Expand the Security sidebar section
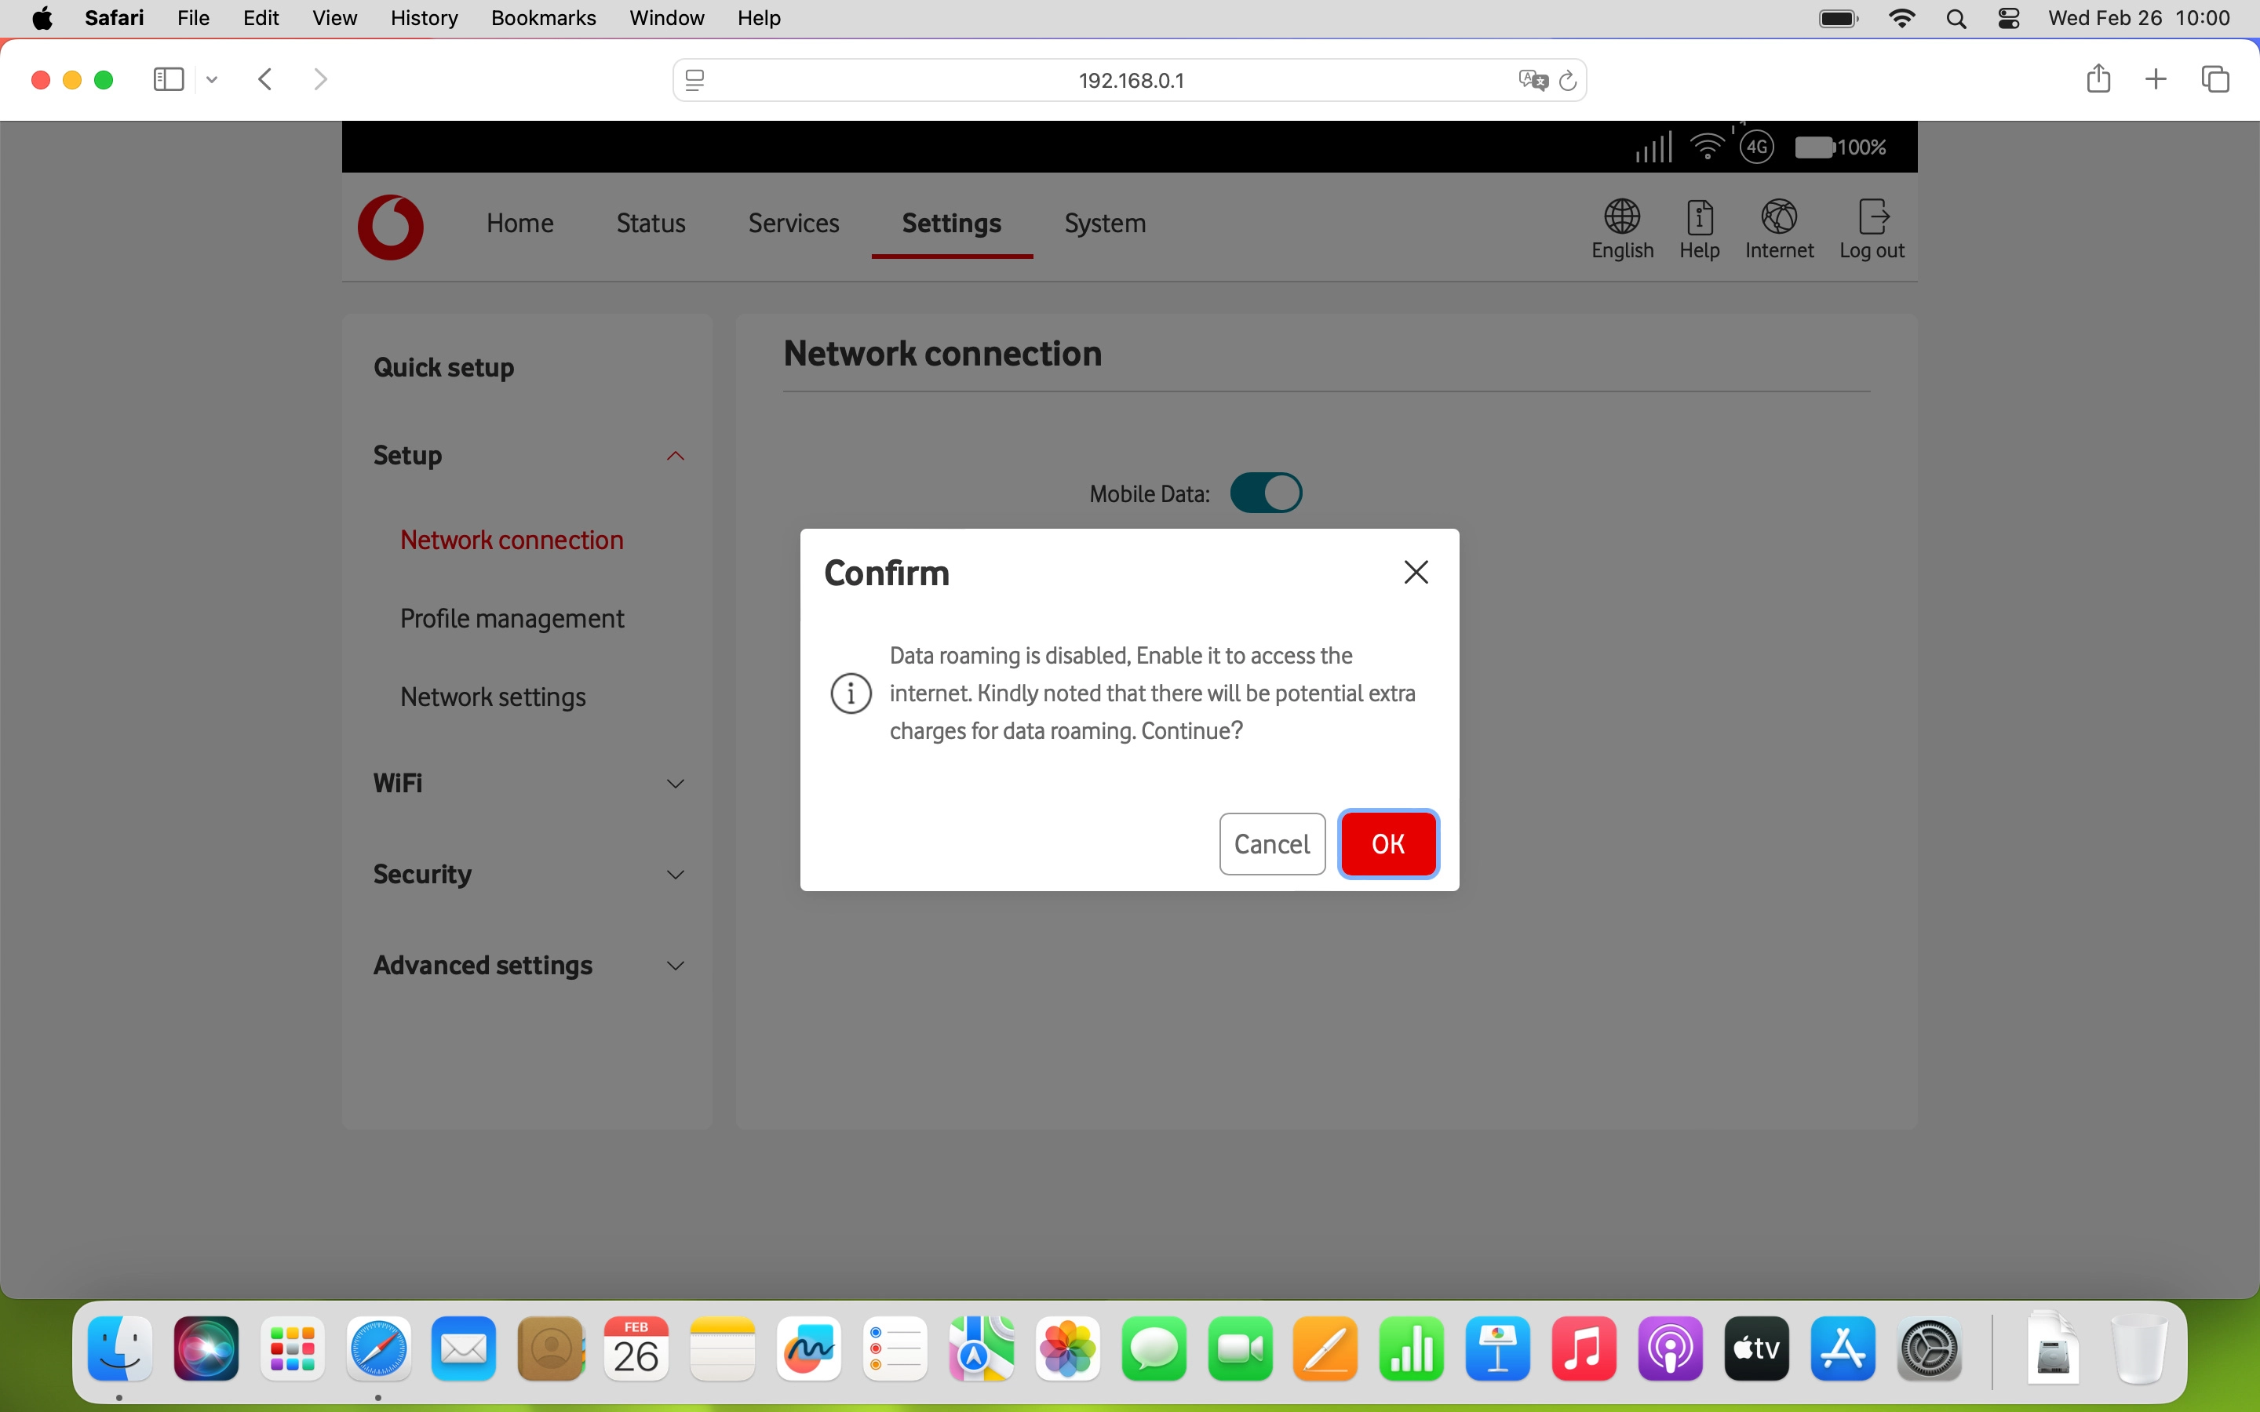2260x1412 pixels. pyautogui.click(x=675, y=875)
